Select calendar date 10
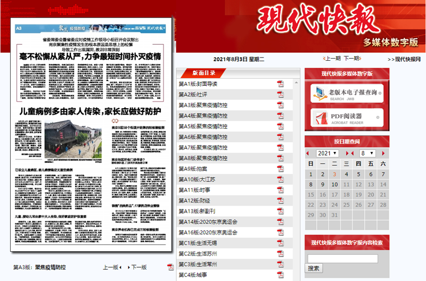This screenshot has height=281, width=426. (334, 184)
